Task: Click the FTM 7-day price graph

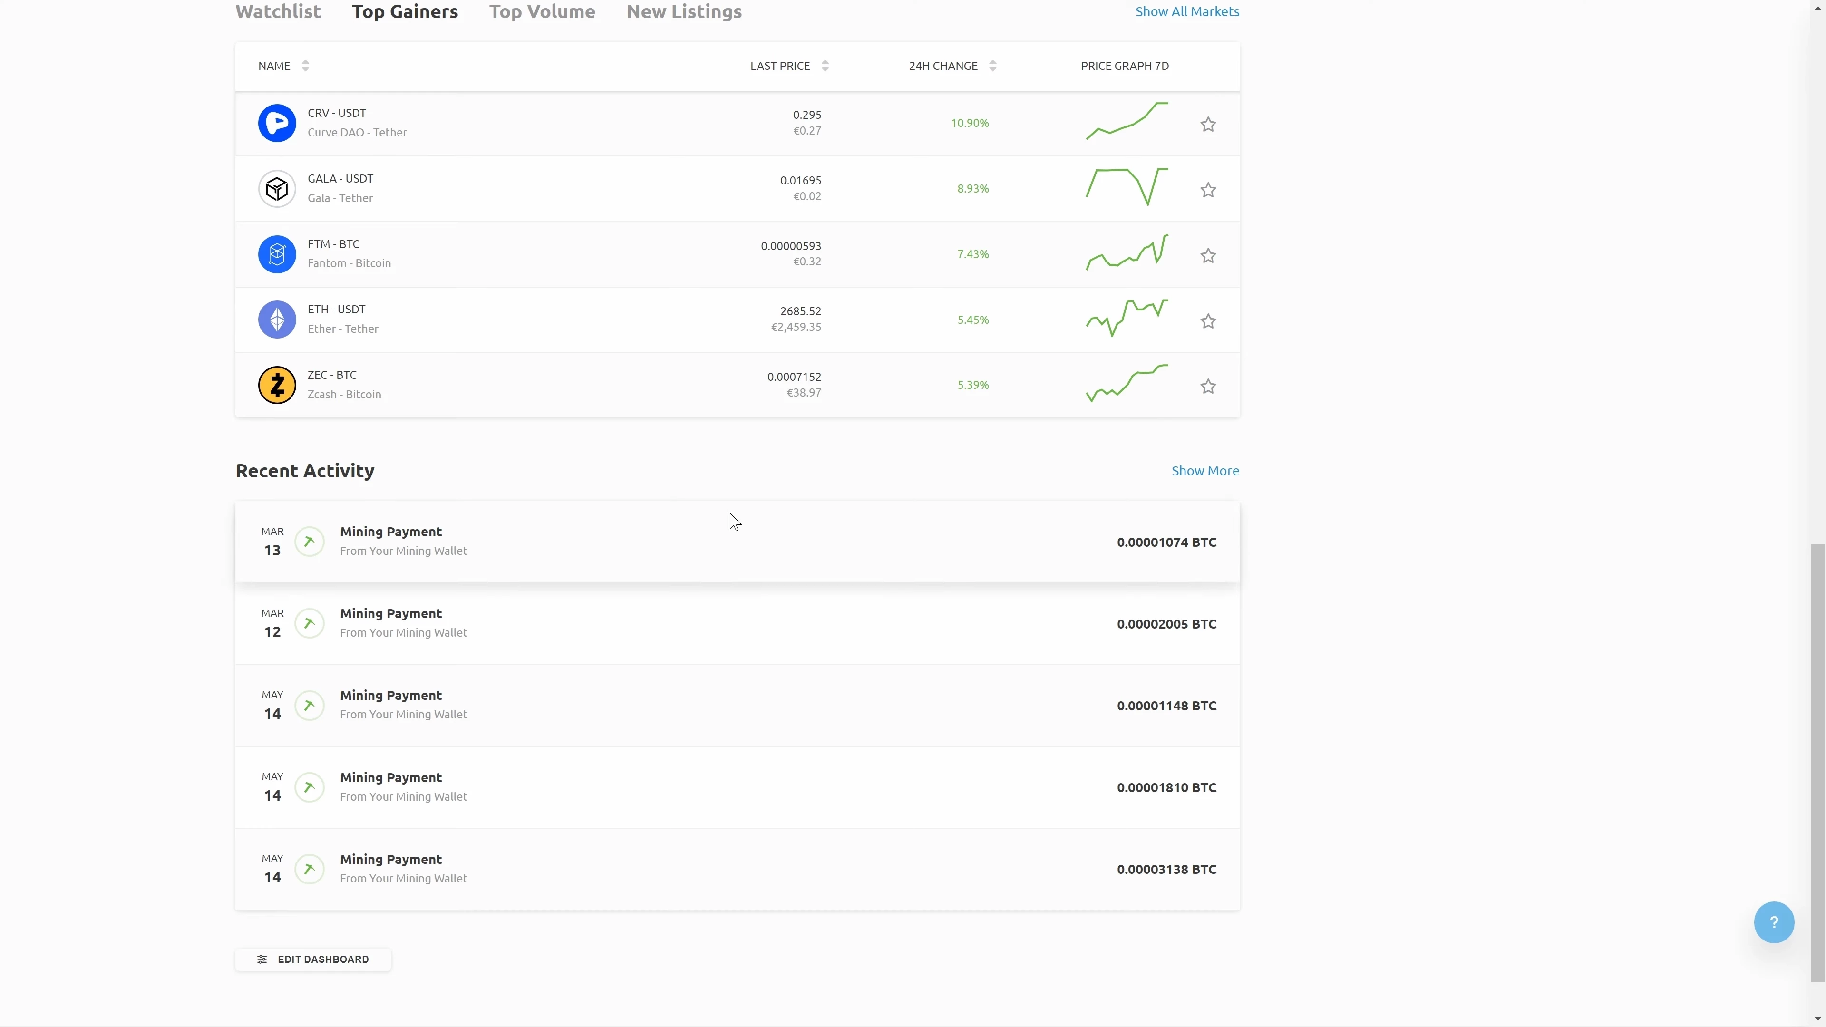Action: 1127,252
